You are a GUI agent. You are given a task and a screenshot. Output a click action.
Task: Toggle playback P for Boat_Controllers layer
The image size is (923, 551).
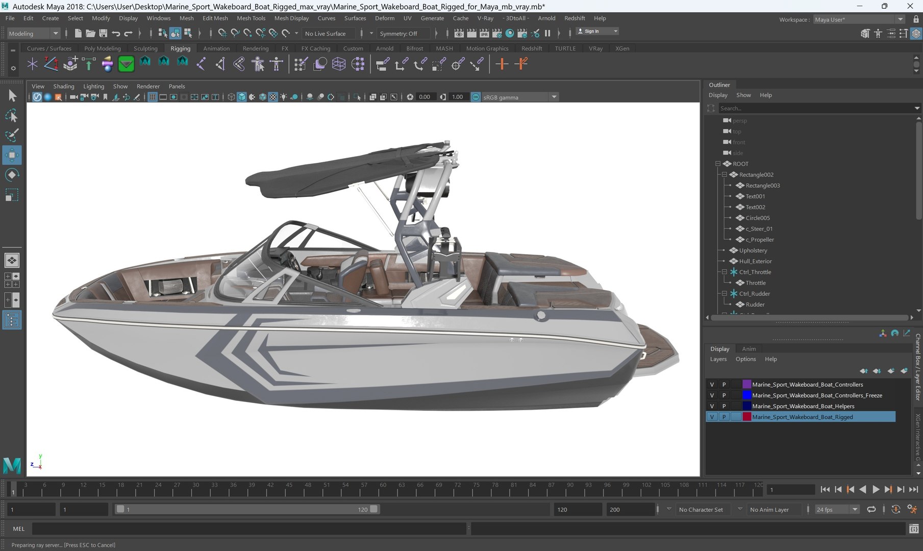click(724, 385)
